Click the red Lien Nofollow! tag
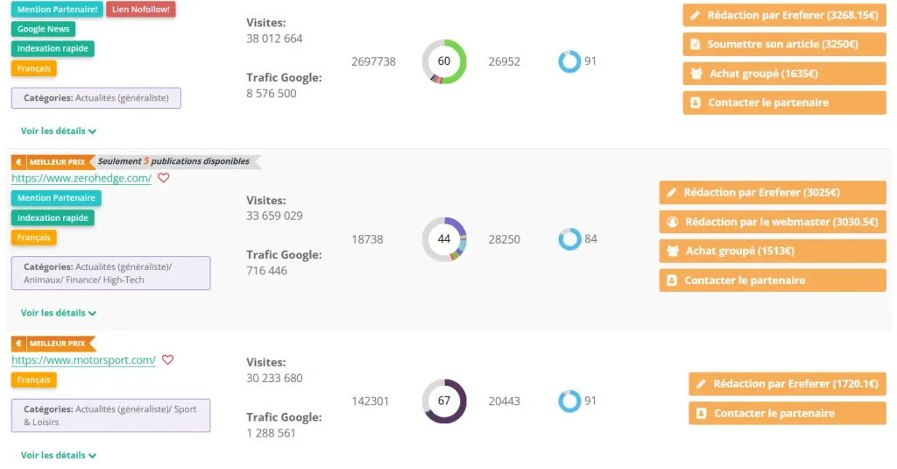Image resolution: width=897 pixels, height=469 pixels. point(140,10)
